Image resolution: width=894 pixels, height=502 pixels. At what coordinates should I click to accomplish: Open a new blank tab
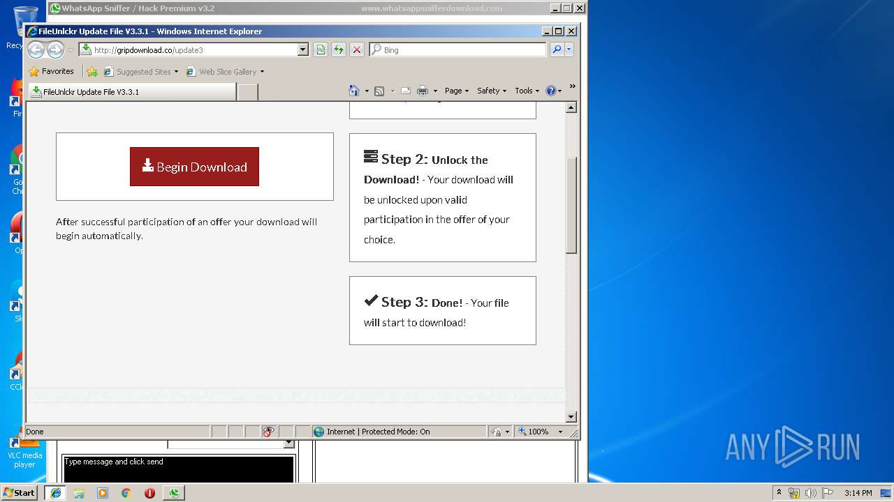coord(247,91)
